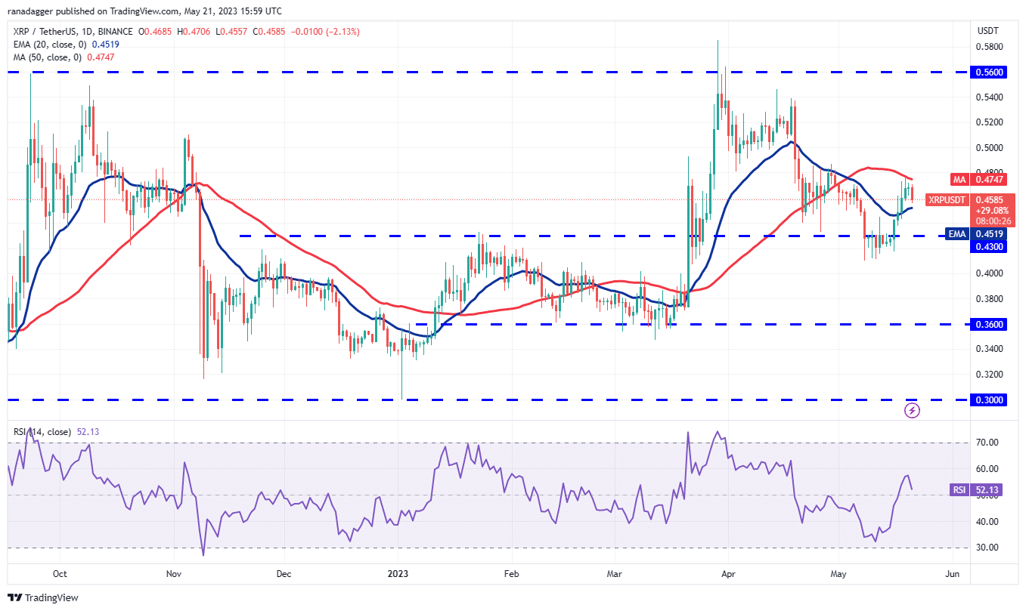The height and width of the screenshot is (611, 1026).
Task: Click the open value O0.4685
Action: click(156, 32)
